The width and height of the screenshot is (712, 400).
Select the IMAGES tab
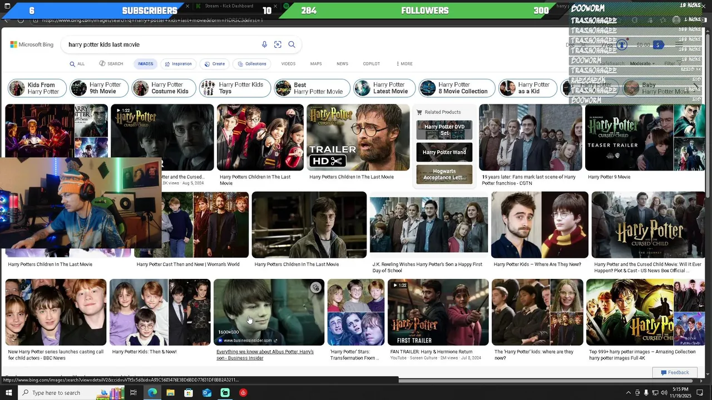(145, 64)
